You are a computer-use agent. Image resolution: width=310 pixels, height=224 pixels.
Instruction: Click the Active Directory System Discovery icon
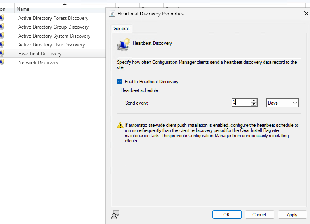click(2, 36)
